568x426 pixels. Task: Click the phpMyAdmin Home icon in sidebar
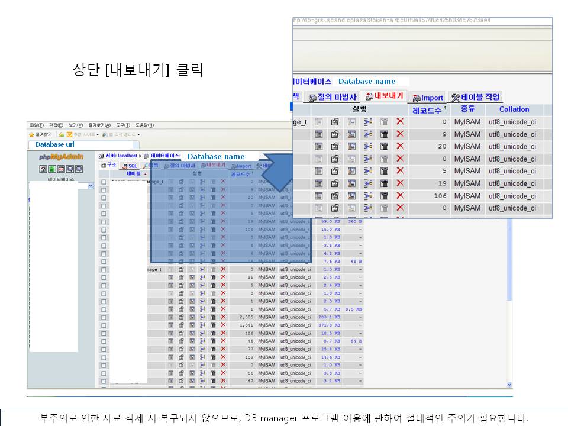pos(43,169)
